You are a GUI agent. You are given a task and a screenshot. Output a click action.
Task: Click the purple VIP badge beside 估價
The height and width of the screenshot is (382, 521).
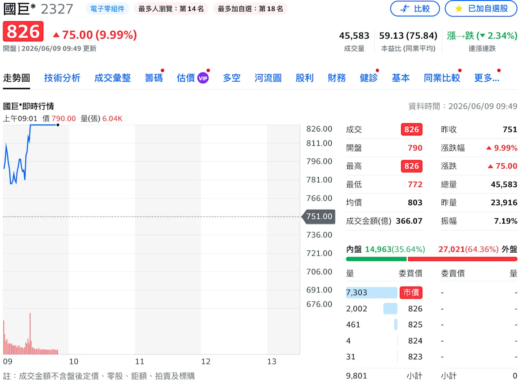[203, 78]
